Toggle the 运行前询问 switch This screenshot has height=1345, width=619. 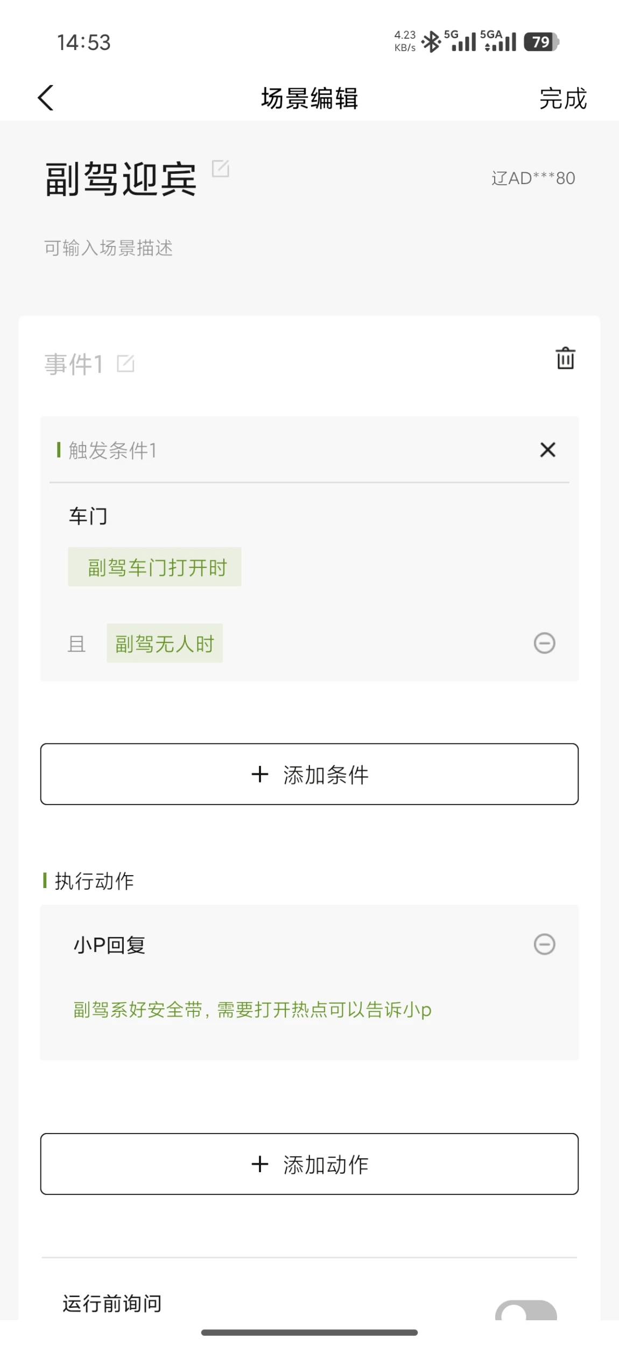tap(525, 1311)
